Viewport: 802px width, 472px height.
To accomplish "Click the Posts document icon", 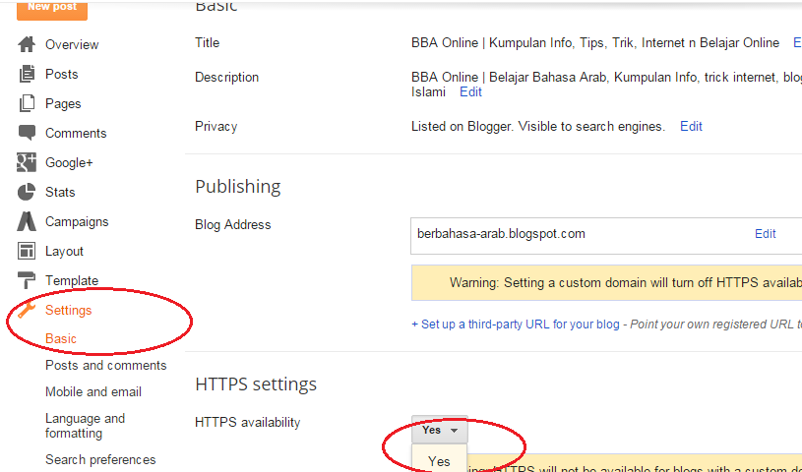I will [27, 74].
